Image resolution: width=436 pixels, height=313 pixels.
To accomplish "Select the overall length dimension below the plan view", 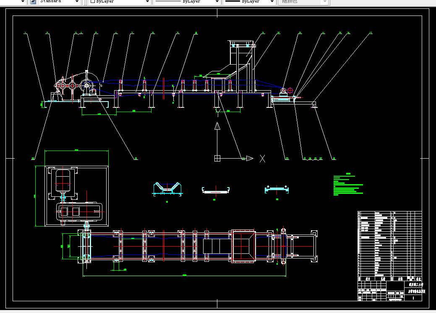I will click(x=184, y=276).
